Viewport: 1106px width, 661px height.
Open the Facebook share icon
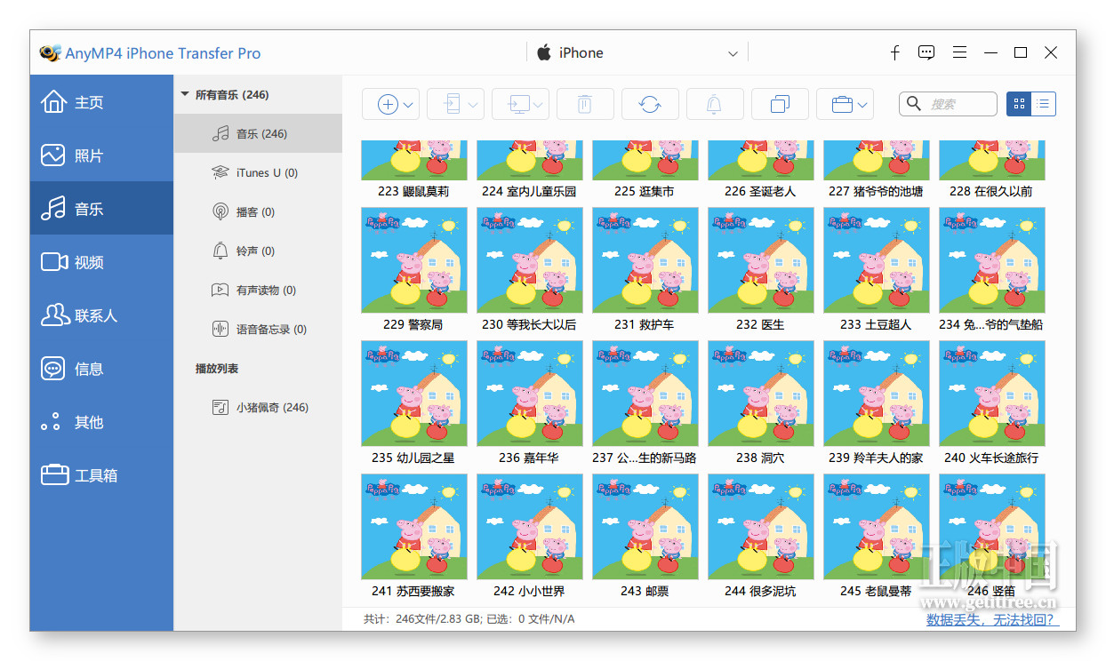pos(894,53)
